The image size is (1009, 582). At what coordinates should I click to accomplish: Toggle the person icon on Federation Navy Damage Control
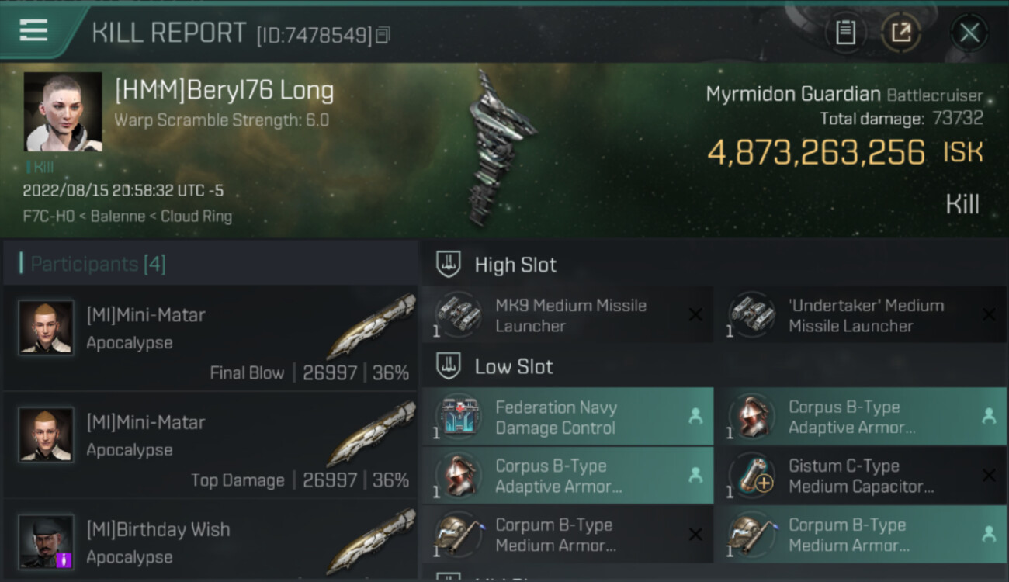695,417
